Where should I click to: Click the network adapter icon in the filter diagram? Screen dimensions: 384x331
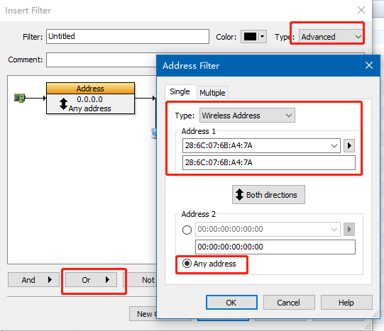click(20, 98)
